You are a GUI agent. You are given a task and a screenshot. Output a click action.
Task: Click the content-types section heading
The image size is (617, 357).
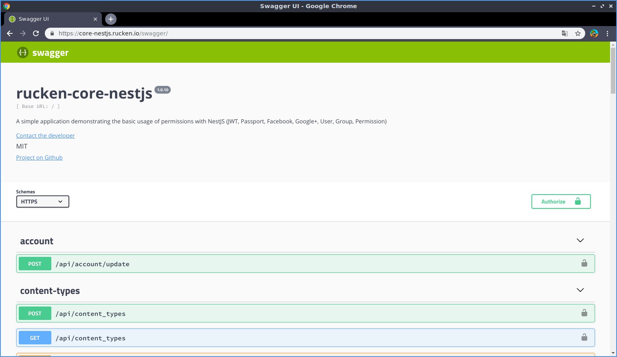coord(50,291)
